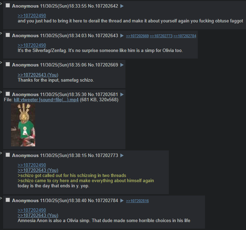Open post menu arrow for No.107202643

click(x=122, y=36)
